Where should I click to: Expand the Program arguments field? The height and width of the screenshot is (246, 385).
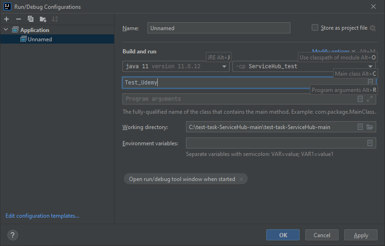tap(370, 99)
